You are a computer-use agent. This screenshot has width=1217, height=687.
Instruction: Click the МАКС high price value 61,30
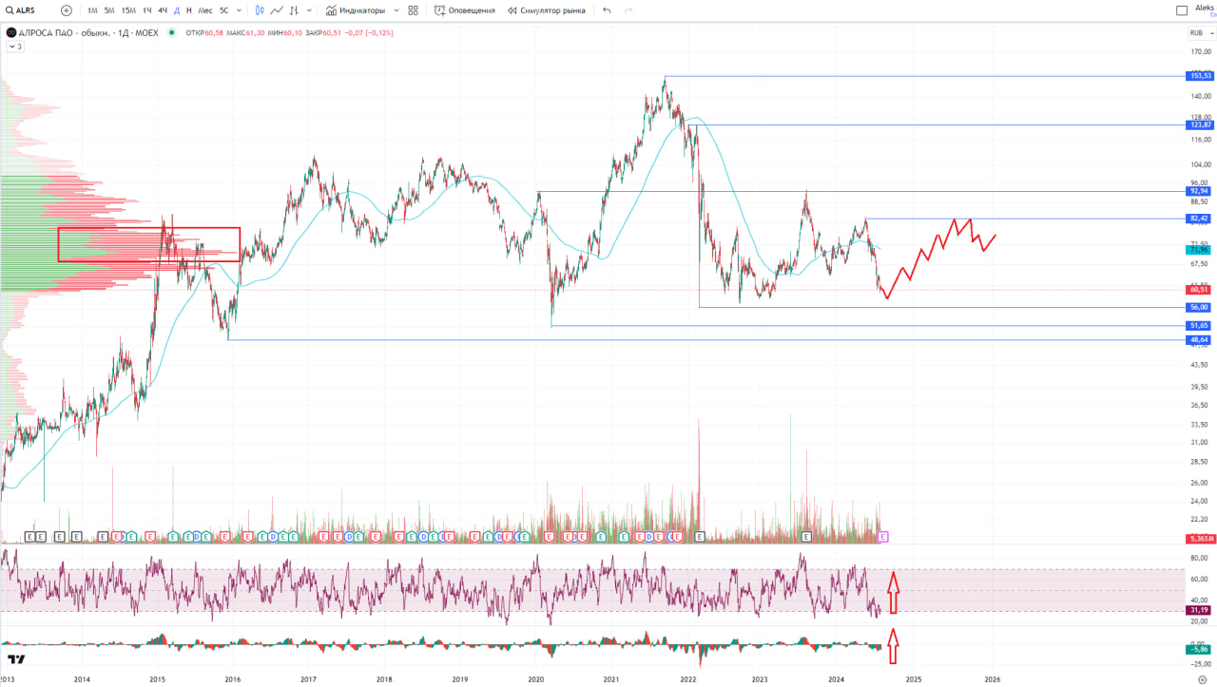(255, 32)
